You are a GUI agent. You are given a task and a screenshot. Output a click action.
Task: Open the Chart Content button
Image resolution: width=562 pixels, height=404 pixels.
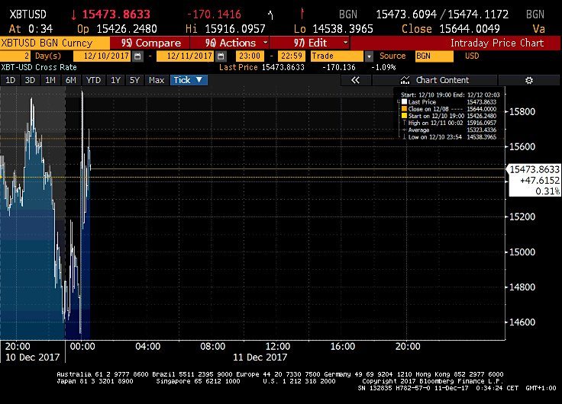(x=434, y=80)
